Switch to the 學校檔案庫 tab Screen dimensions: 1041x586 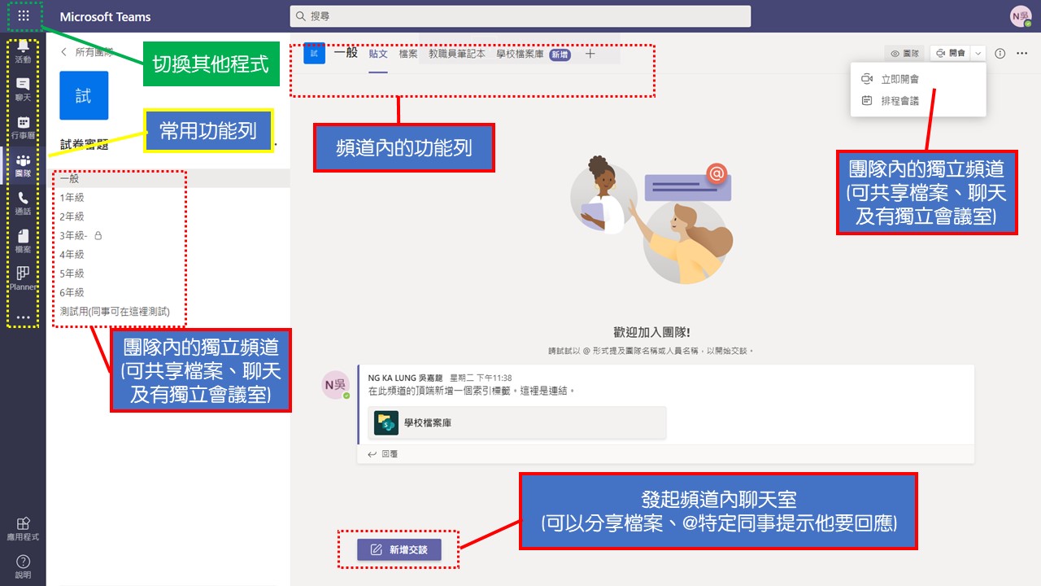pos(520,54)
